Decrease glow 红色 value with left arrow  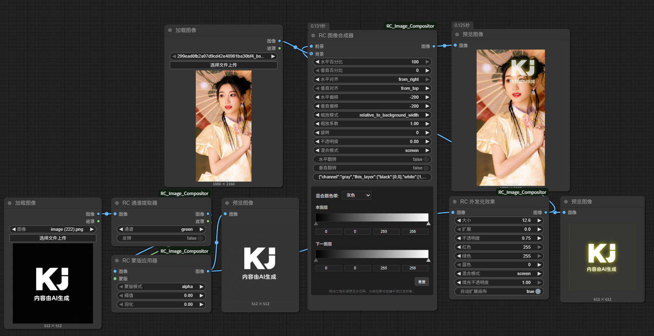point(459,247)
